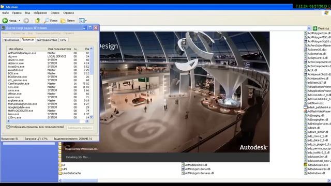331x186 pixels.
Task: Sort by ЦП column header
Action: [x=76, y=49]
